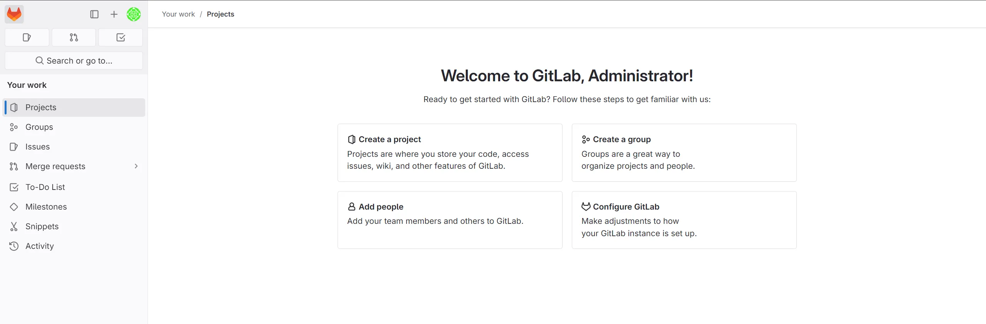Click the Milestones diamond icon
This screenshot has width=986, height=324.
14,207
